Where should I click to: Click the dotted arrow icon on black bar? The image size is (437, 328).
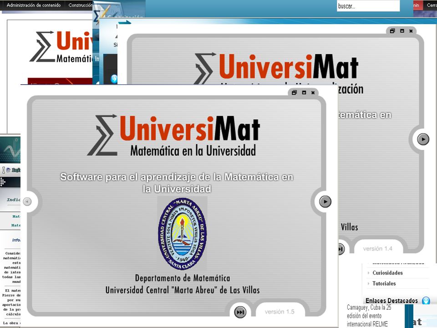[3, 182]
